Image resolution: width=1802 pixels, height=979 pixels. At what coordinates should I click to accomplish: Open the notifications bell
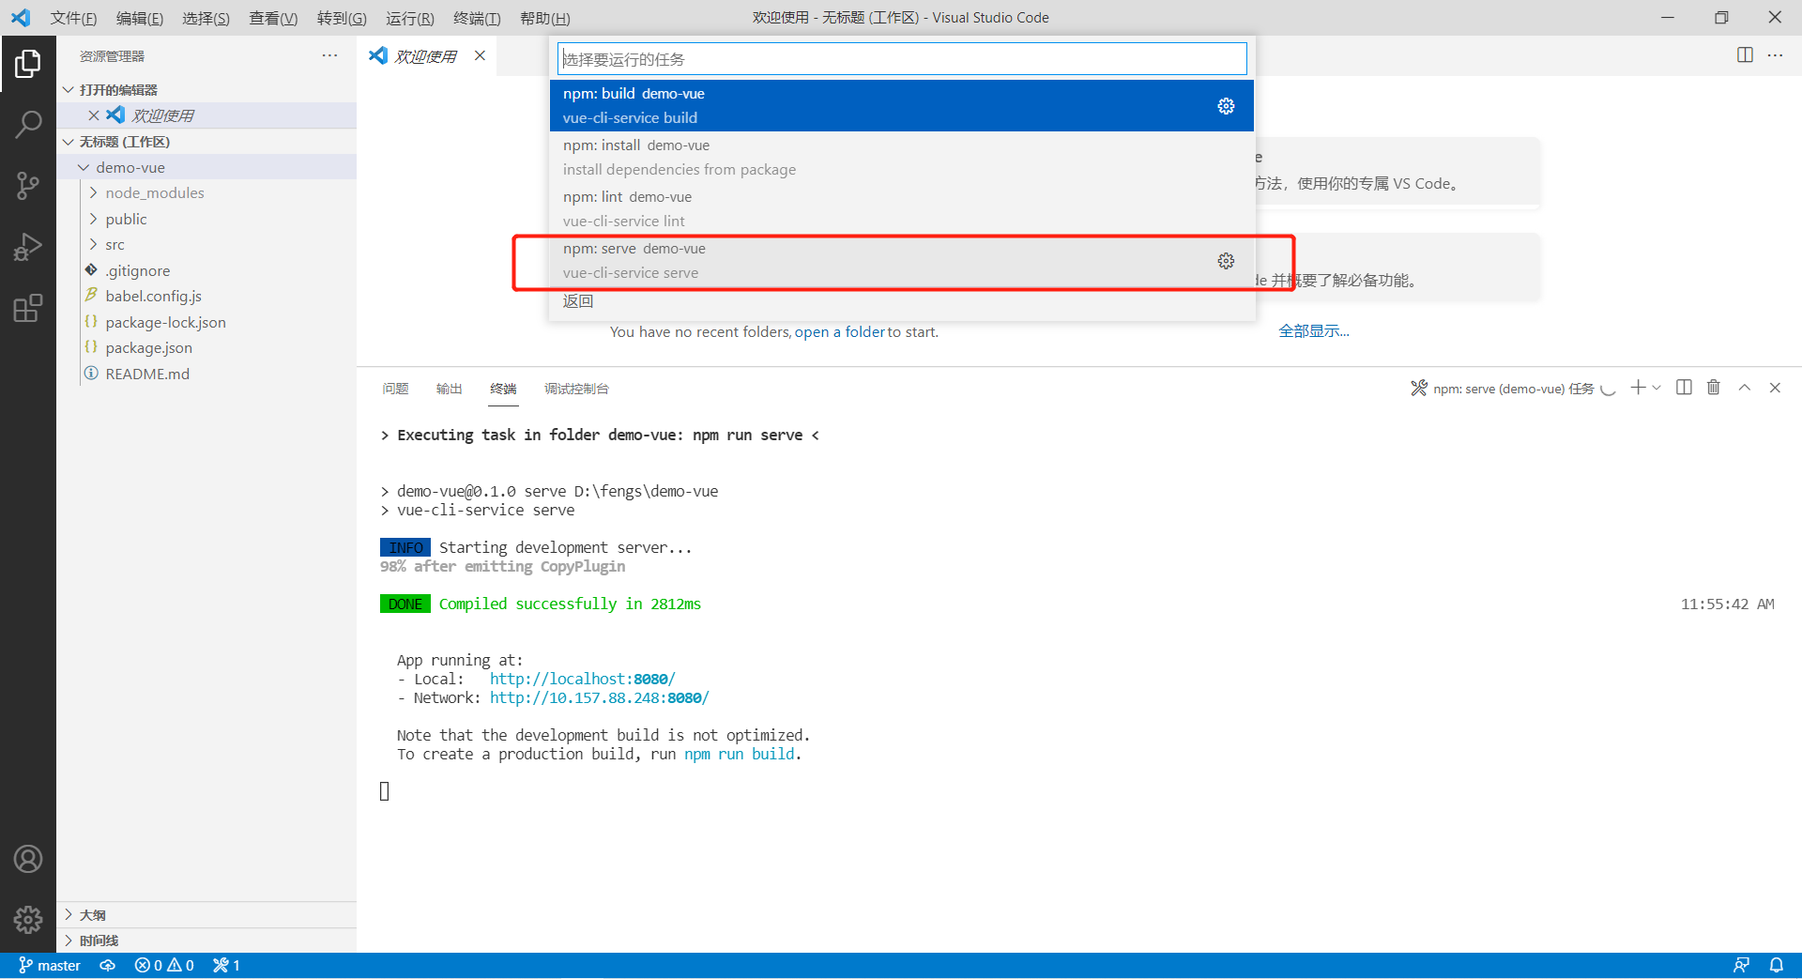1776,966
